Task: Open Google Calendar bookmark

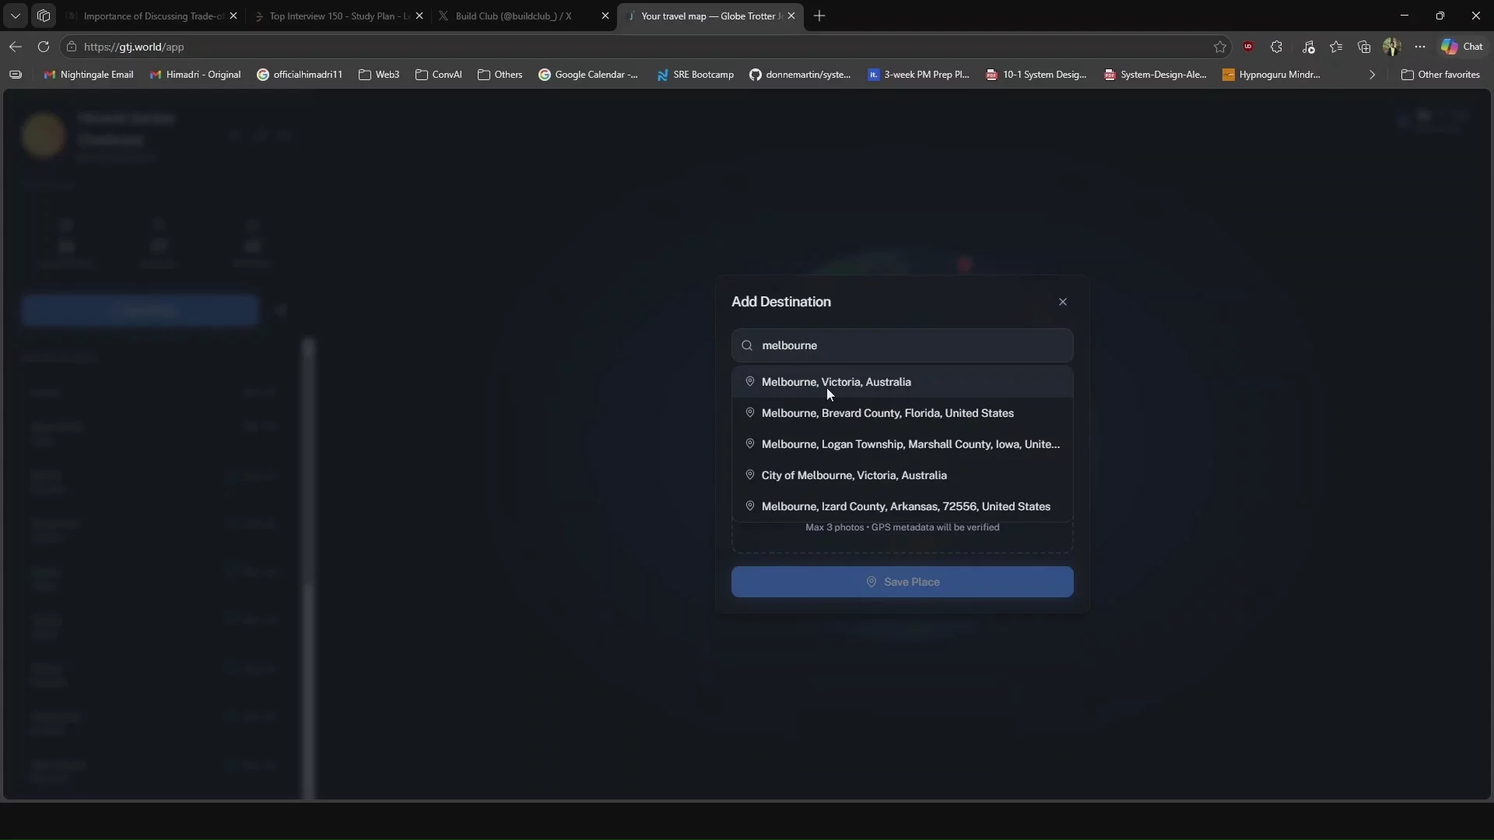Action: tap(588, 75)
